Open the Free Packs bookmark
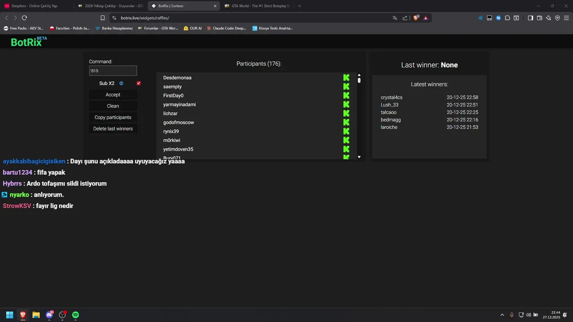The height and width of the screenshot is (322, 573). 23,28
